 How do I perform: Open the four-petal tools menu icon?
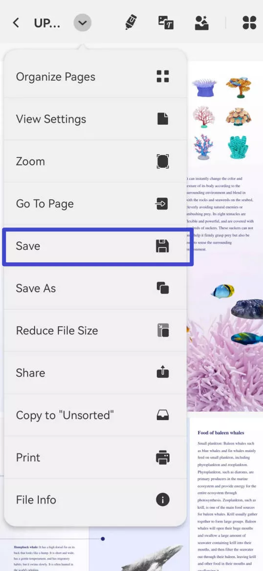pos(249,23)
